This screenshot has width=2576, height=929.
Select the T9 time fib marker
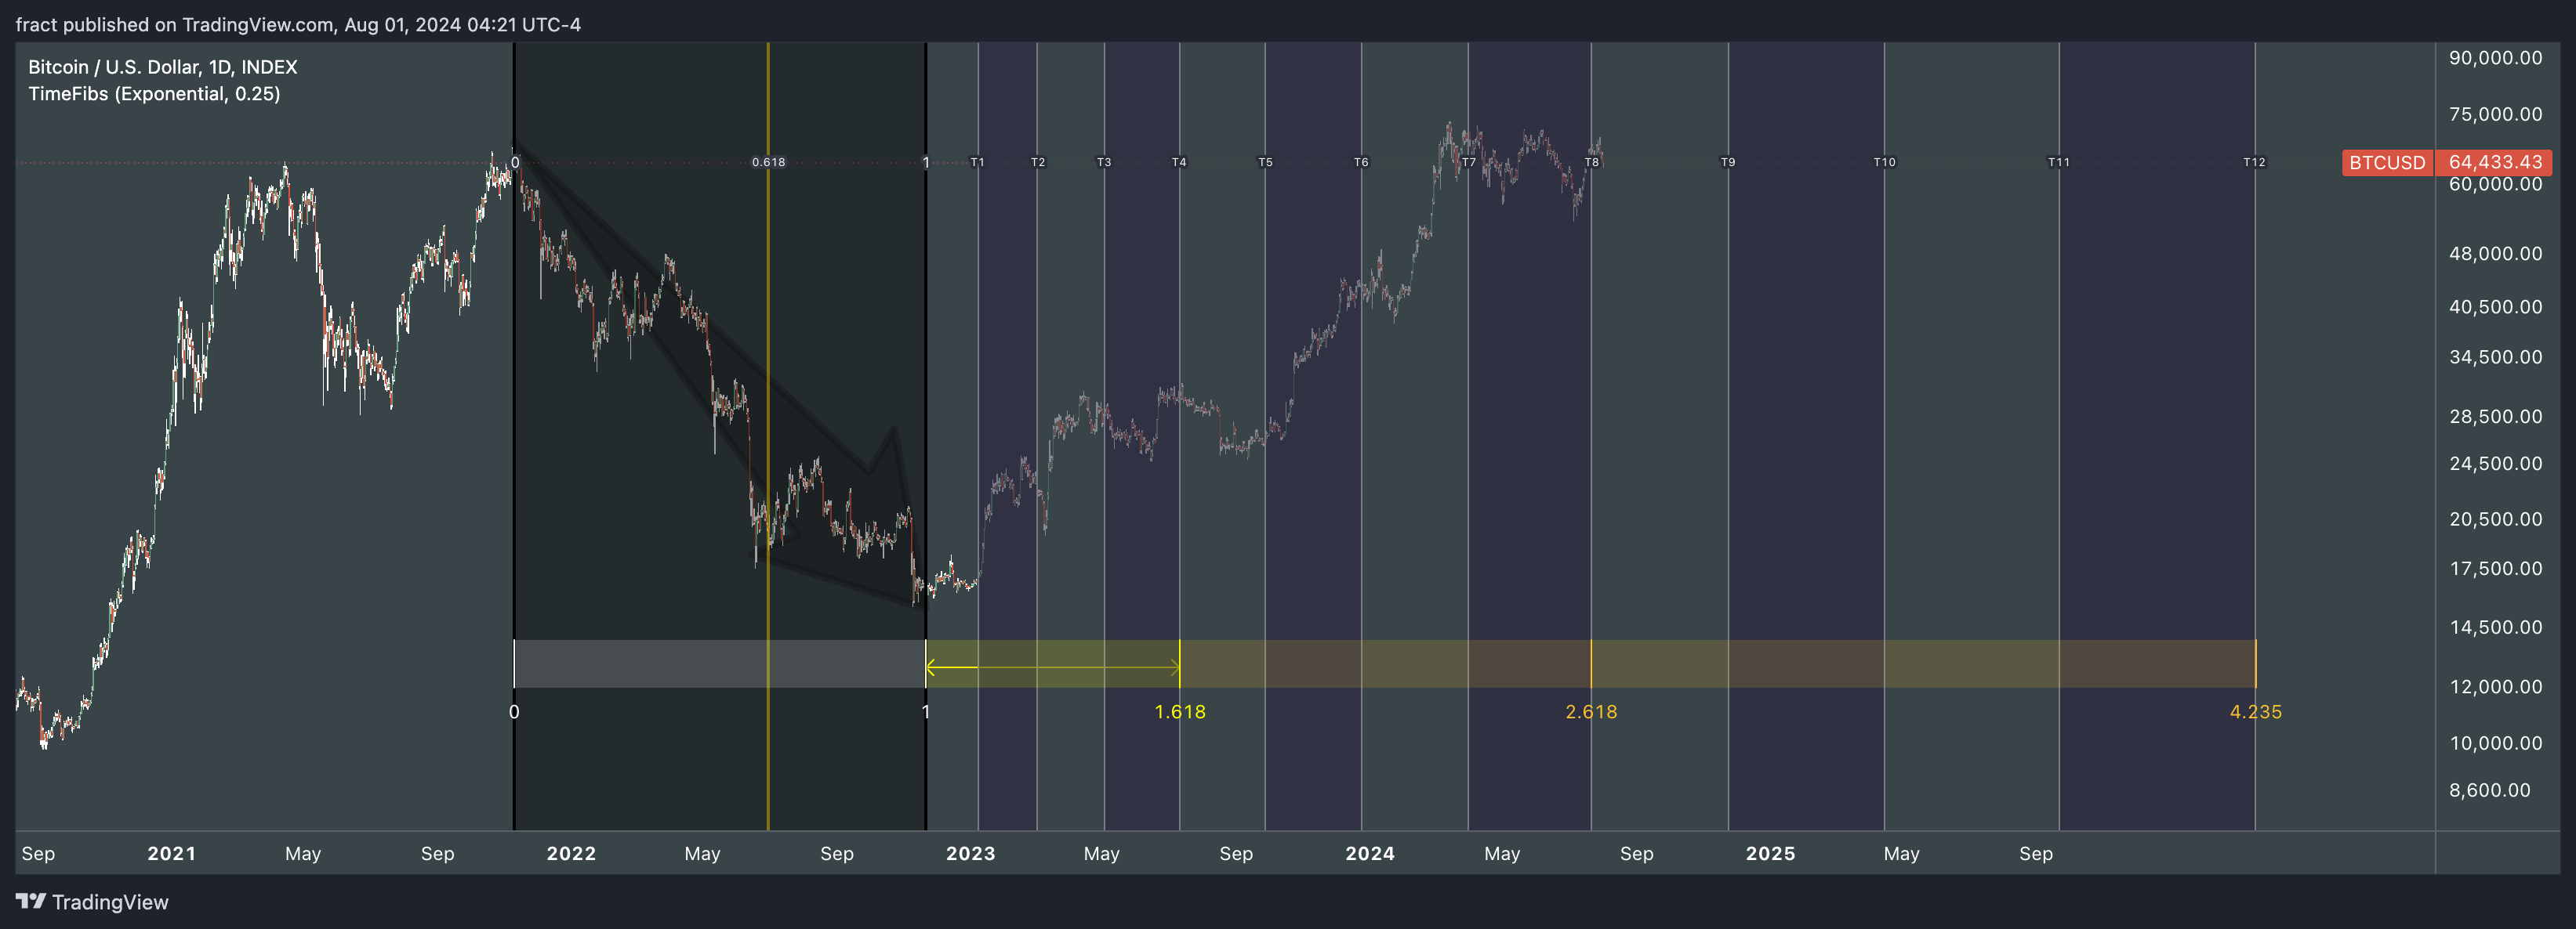[1728, 162]
